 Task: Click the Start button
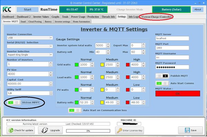(28, 10)
